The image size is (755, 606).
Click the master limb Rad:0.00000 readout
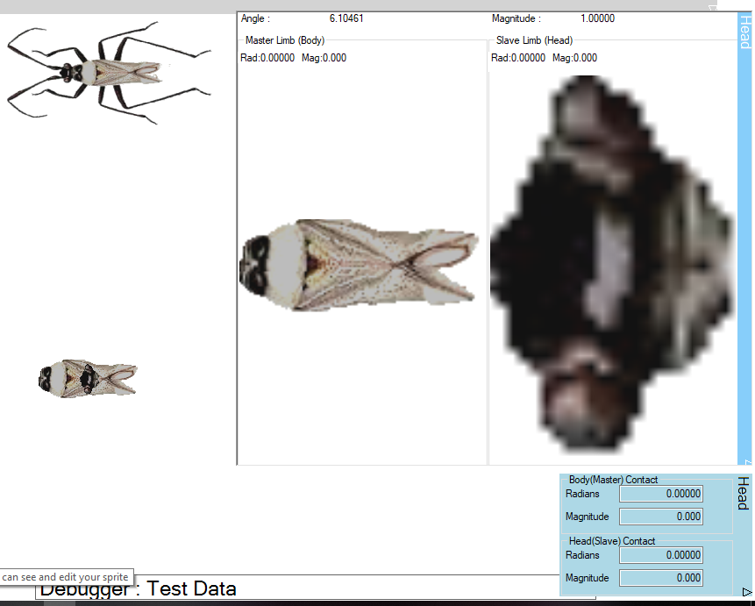click(267, 58)
